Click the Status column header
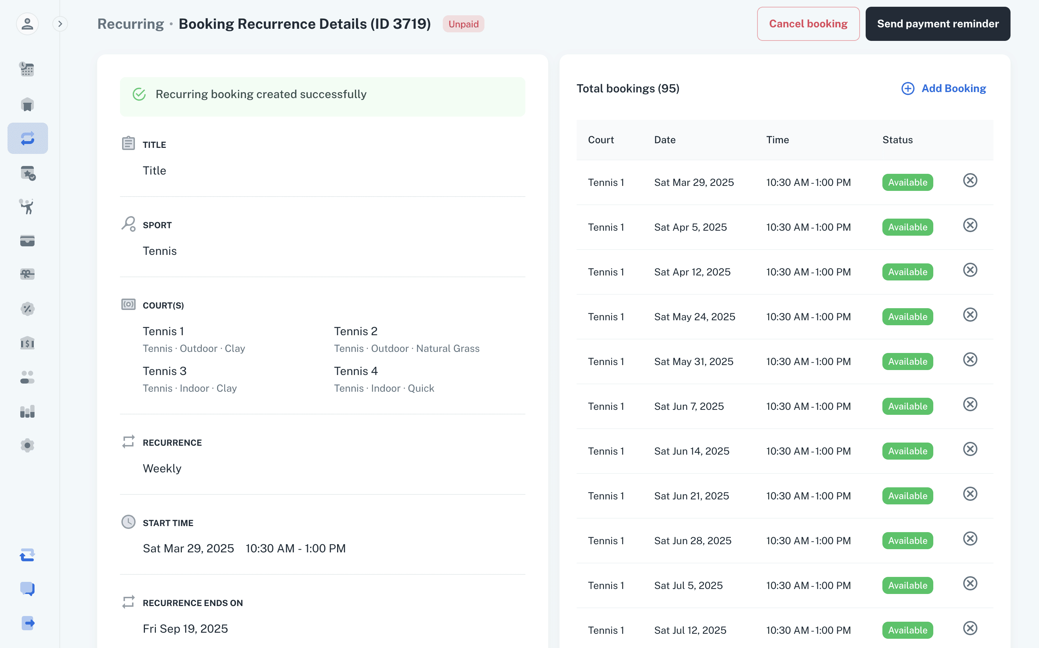 pyautogui.click(x=897, y=140)
